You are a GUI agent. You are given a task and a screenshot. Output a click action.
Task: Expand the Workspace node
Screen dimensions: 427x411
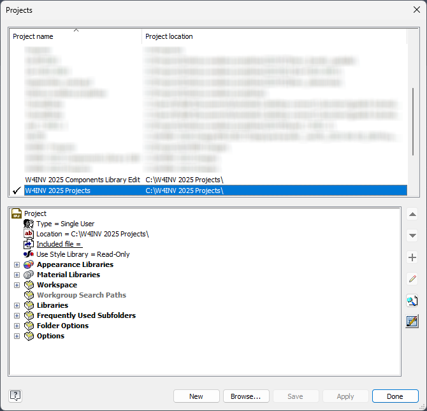(x=17, y=285)
